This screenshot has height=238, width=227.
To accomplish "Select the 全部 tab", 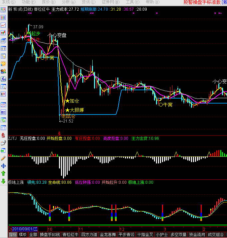I will 33,235.
